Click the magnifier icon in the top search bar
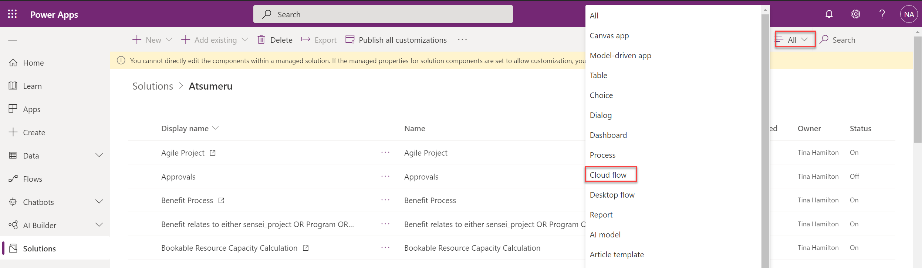 (x=267, y=14)
